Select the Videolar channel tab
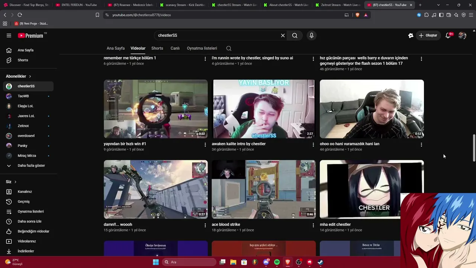 [138, 48]
